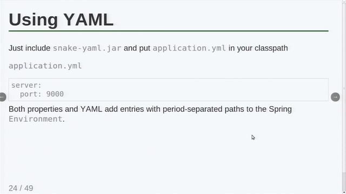346x194 pixels.
Task: Click the Using YAML heading
Action: pyautogui.click(x=61, y=19)
